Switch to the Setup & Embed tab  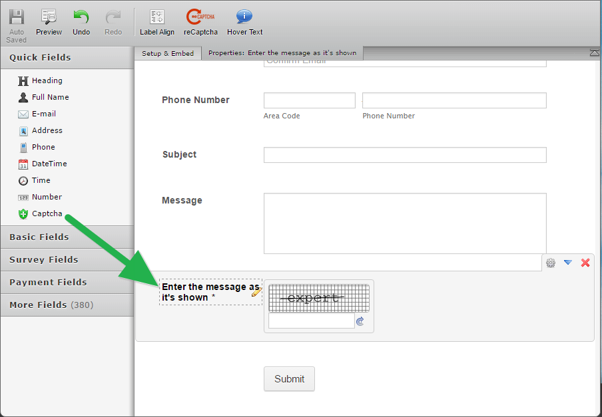coord(168,53)
